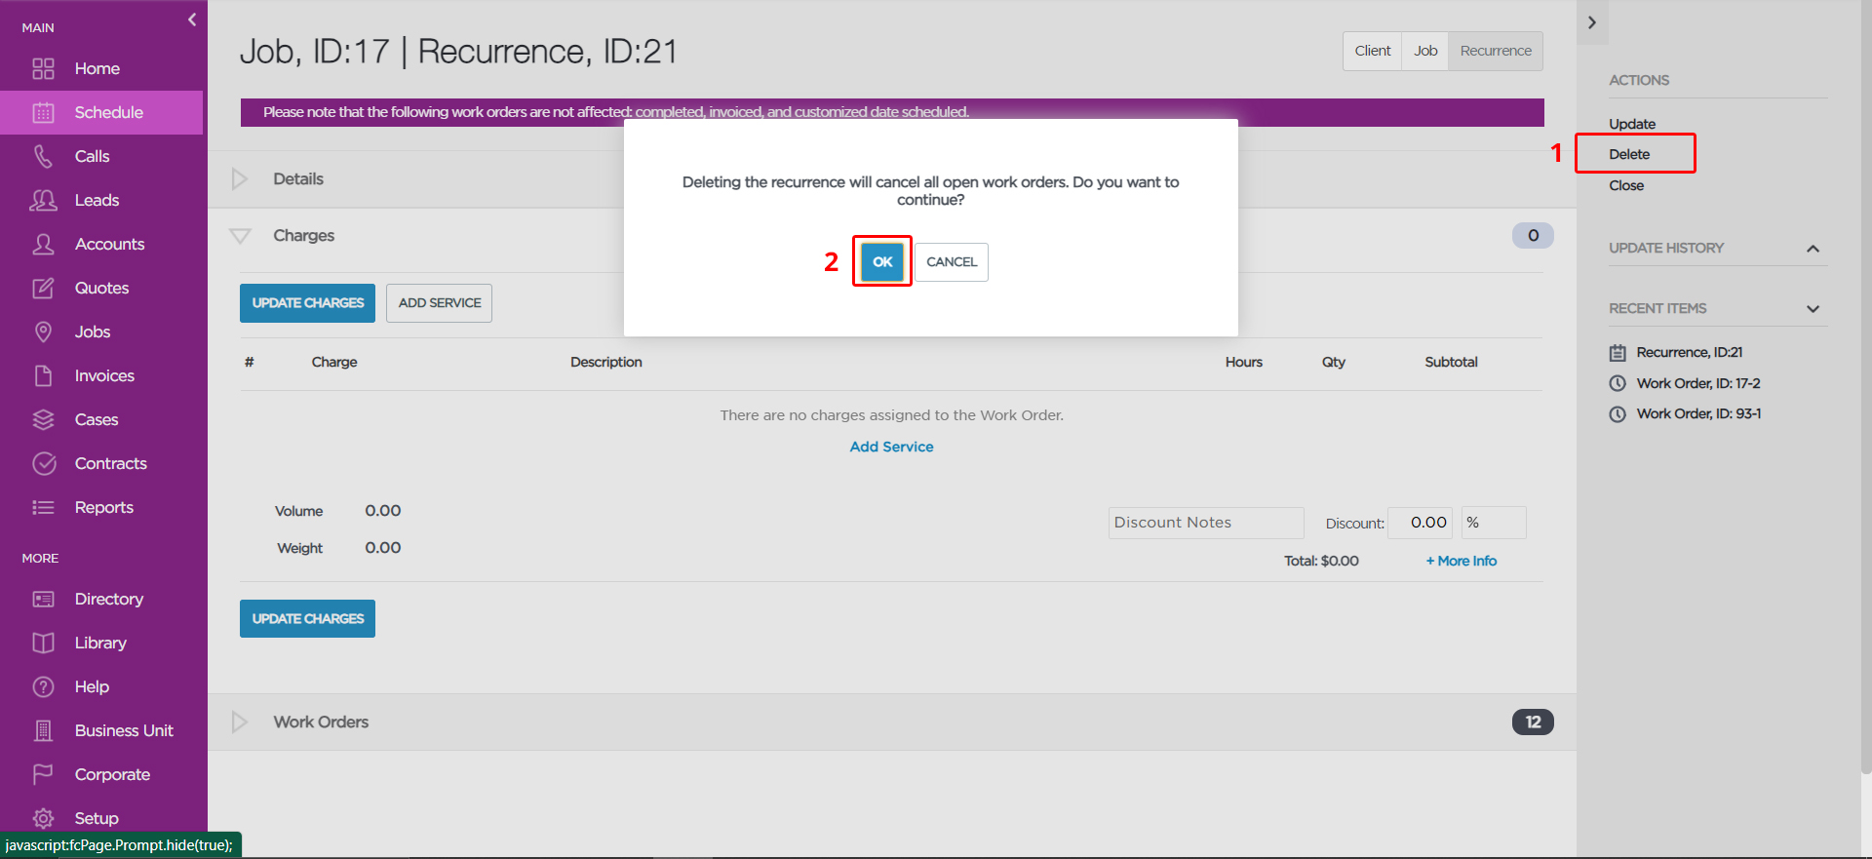Expand the Details section triangle
The height and width of the screenshot is (859, 1872).
tap(240, 179)
